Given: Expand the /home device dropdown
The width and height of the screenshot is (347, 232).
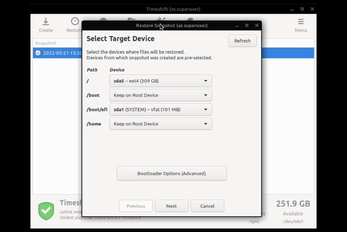Looking at the screenshot, I should pyautogui.click(x=161, y=124).
